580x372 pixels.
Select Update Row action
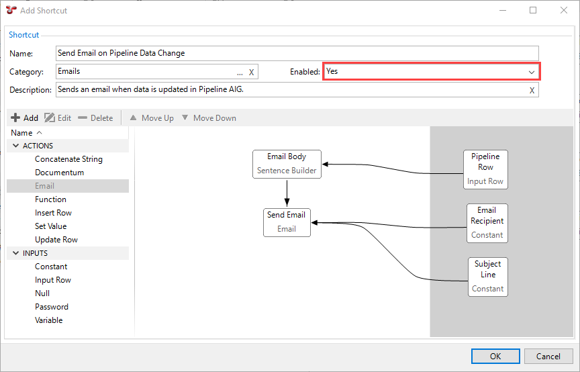pyautogui.click(x=56, y=240)
